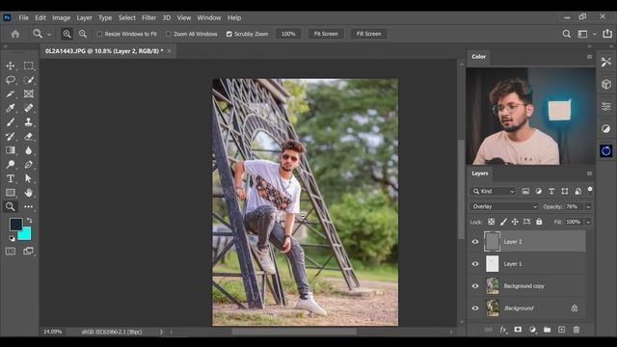Hide the Background layer visibility
Image resolution: width=617 pixels, height=347 pixels.
tap(475, 308)
